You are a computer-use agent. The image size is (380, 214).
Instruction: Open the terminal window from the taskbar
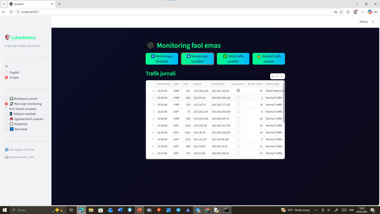click(x=227, y=210)
